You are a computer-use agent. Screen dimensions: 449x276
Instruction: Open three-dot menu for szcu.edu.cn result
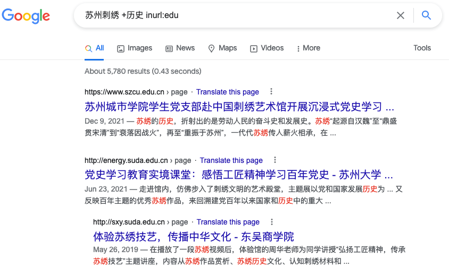pos(271,92)
